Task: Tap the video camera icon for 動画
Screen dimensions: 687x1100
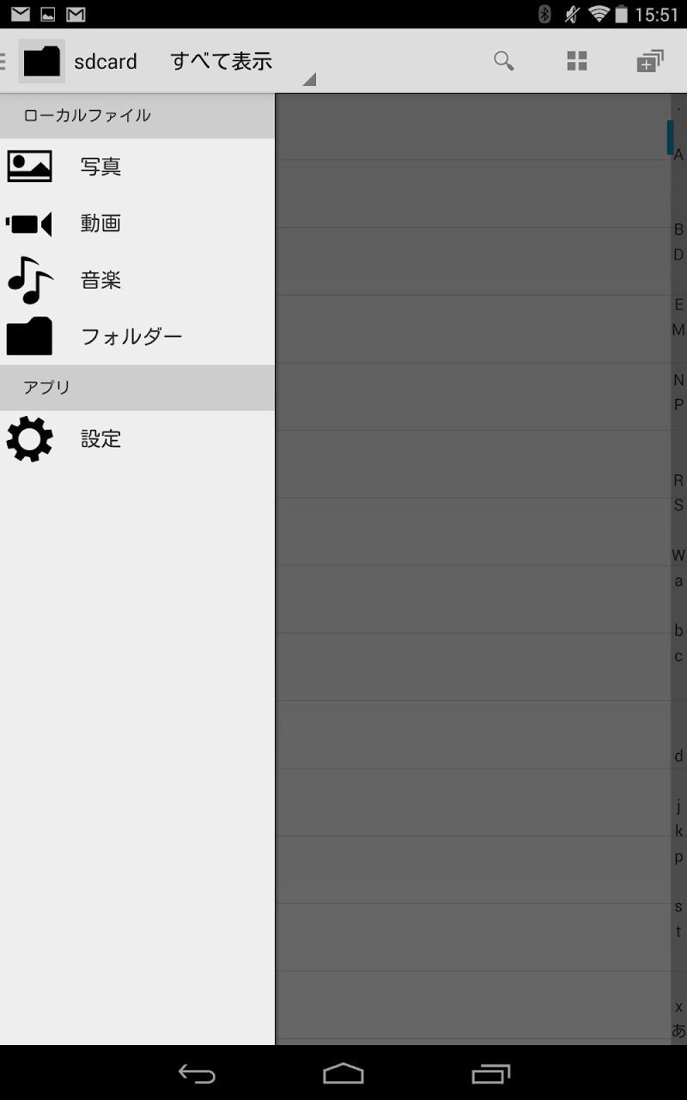Action: [29, 223]
